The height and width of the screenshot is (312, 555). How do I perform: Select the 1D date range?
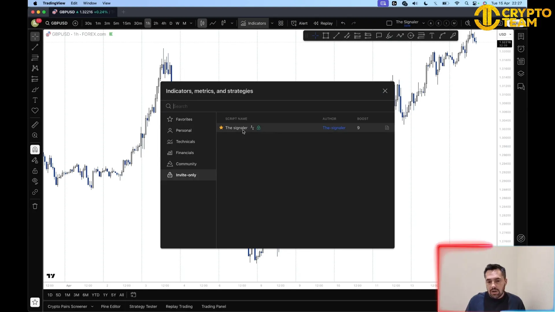(50, 295)
